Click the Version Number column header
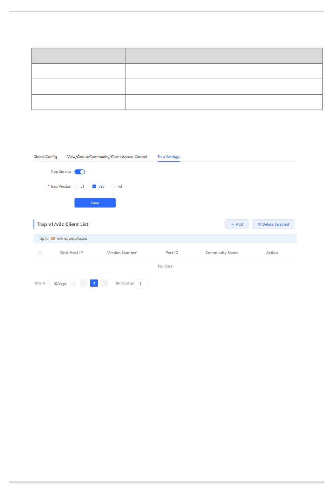The image size is (333, 494). [122, 253]
